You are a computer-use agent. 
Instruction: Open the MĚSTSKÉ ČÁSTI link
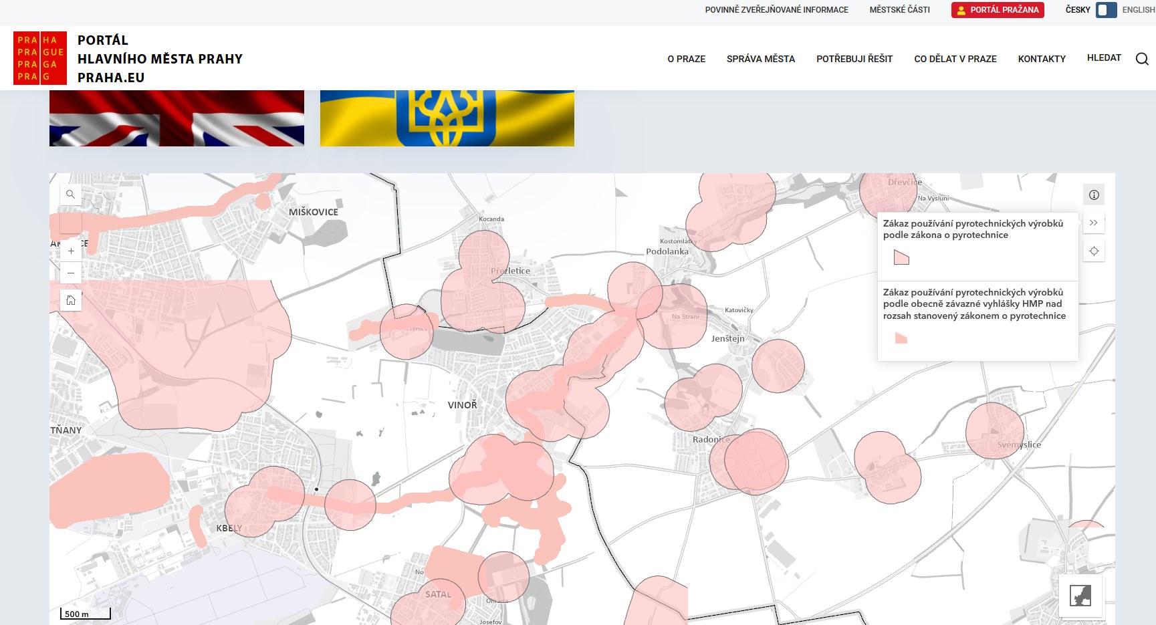(899, 10)
